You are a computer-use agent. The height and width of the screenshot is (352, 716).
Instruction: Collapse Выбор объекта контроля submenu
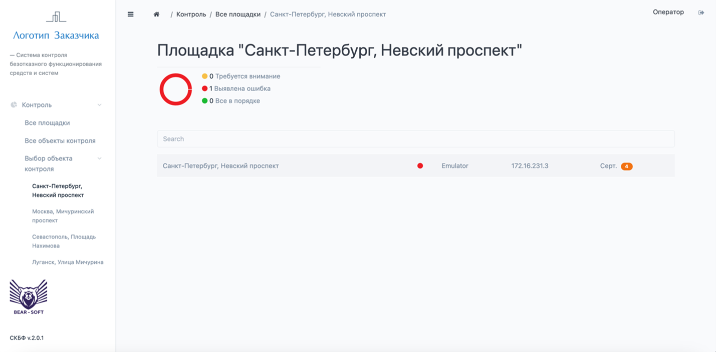pos(99,158)
